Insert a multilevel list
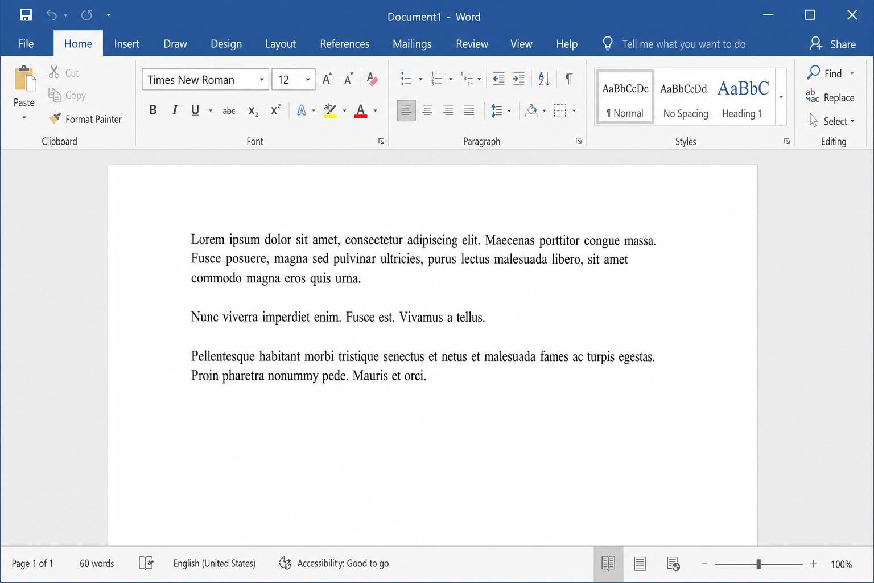Image resolution: width=874 pixels, height=583 pixels. point(467,79)
